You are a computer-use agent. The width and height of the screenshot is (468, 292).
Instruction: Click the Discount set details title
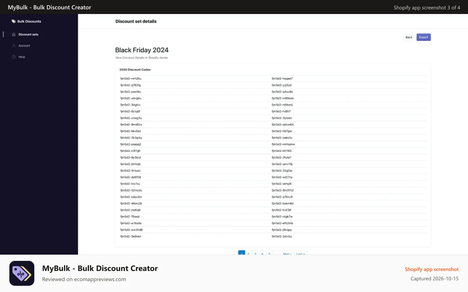pyautogui.click(x=136, y=21)
